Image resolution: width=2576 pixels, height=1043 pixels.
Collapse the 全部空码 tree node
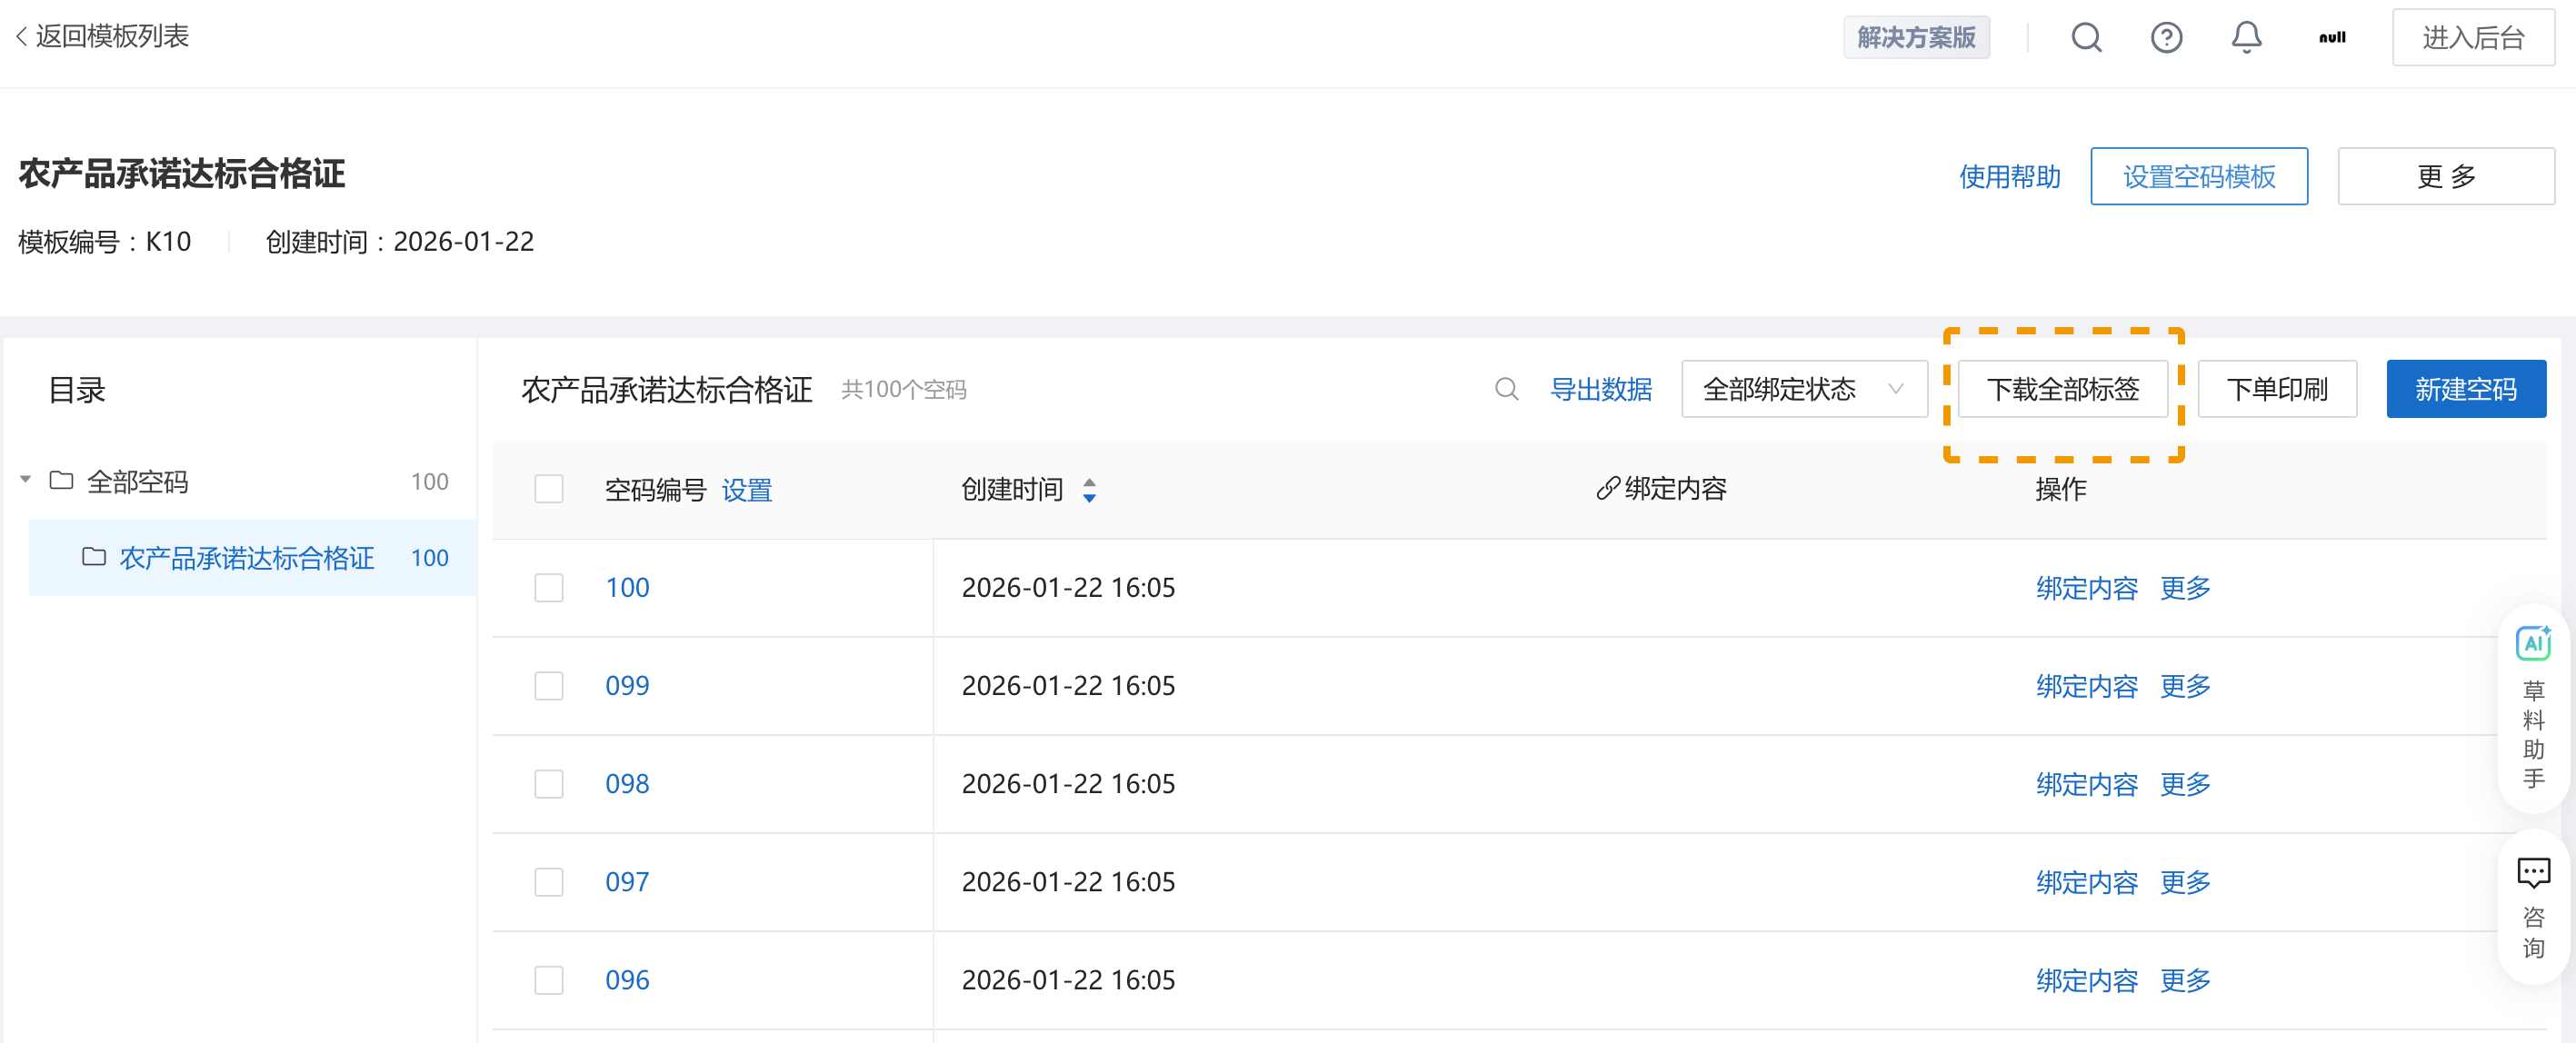point(25,481)
